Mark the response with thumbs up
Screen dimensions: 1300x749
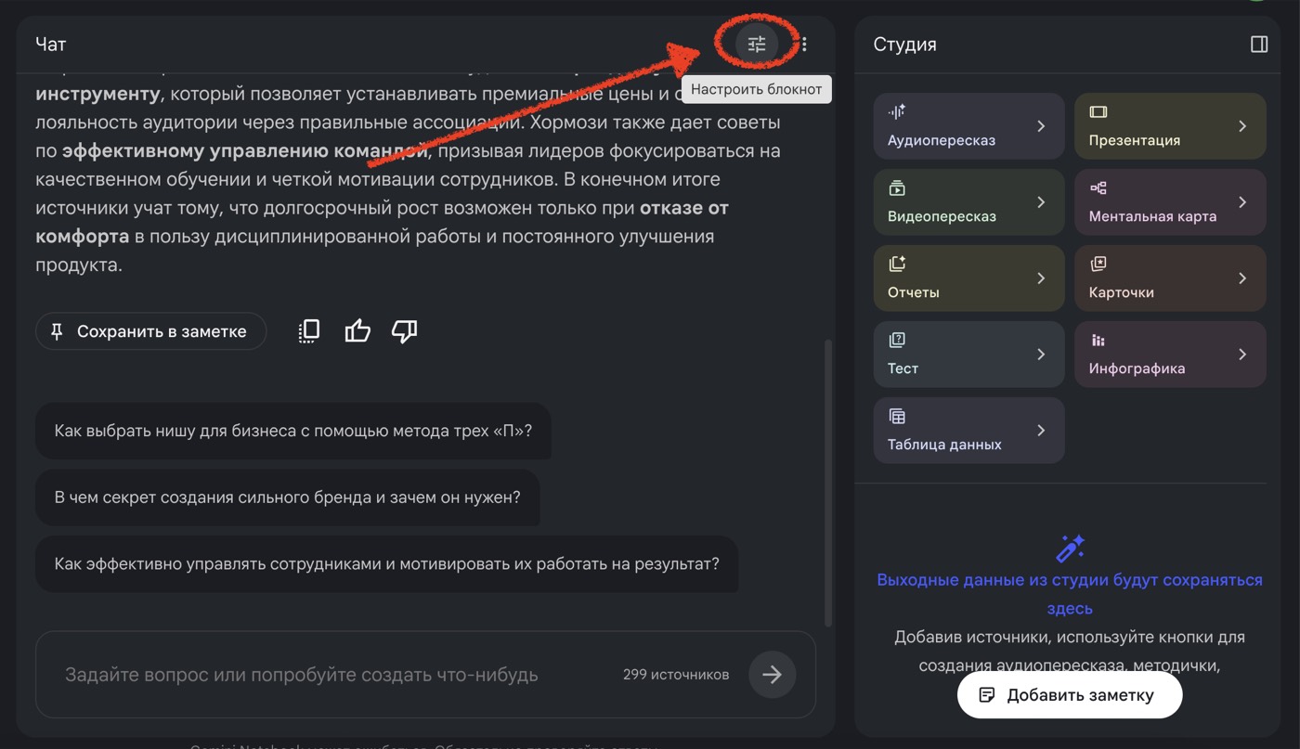357,331
